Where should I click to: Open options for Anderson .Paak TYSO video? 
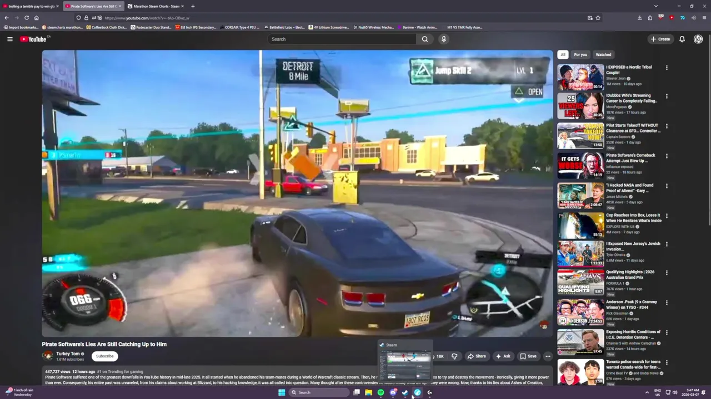[667, 303]
